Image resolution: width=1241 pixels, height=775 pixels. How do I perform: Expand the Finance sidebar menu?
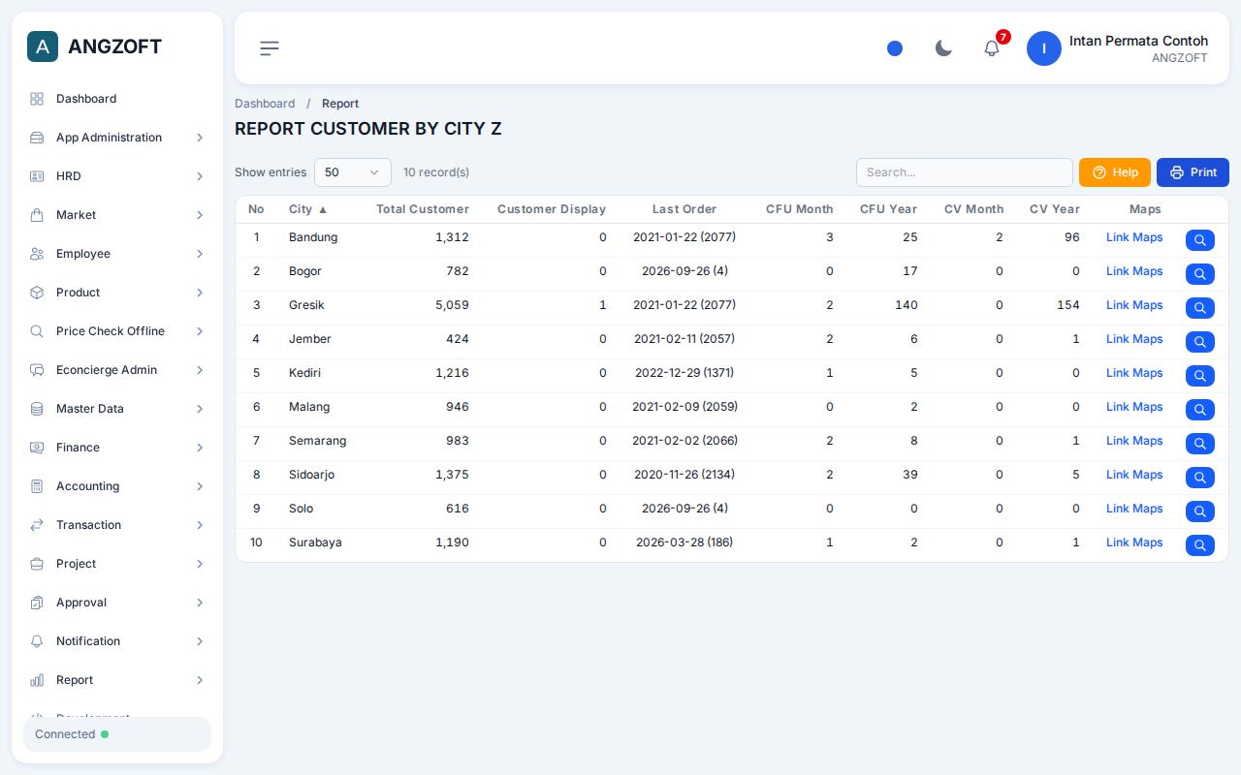(x=117, y=448)
